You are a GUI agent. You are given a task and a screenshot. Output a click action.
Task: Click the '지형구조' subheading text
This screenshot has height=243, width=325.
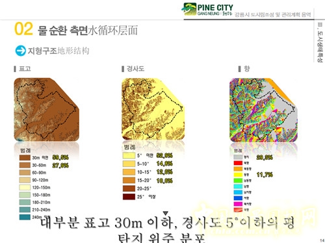tap(42, 51)
